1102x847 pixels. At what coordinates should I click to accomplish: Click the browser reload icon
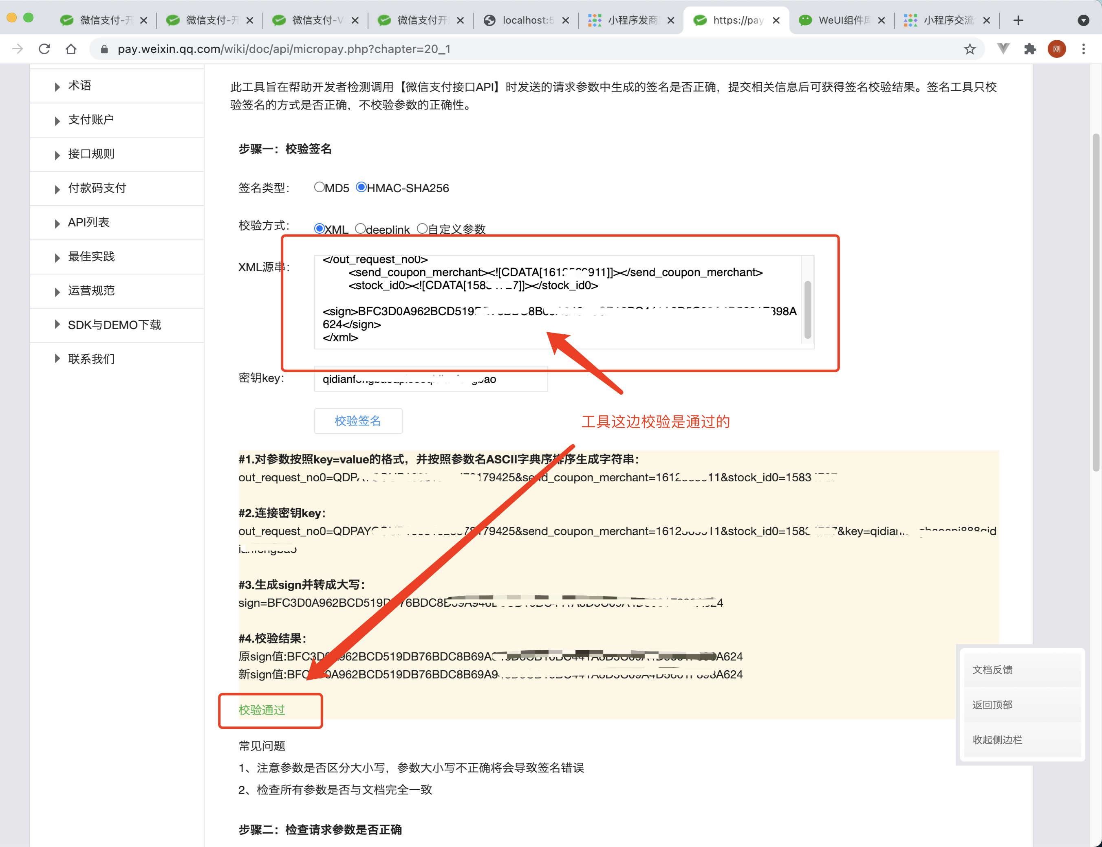click(44, 49)
